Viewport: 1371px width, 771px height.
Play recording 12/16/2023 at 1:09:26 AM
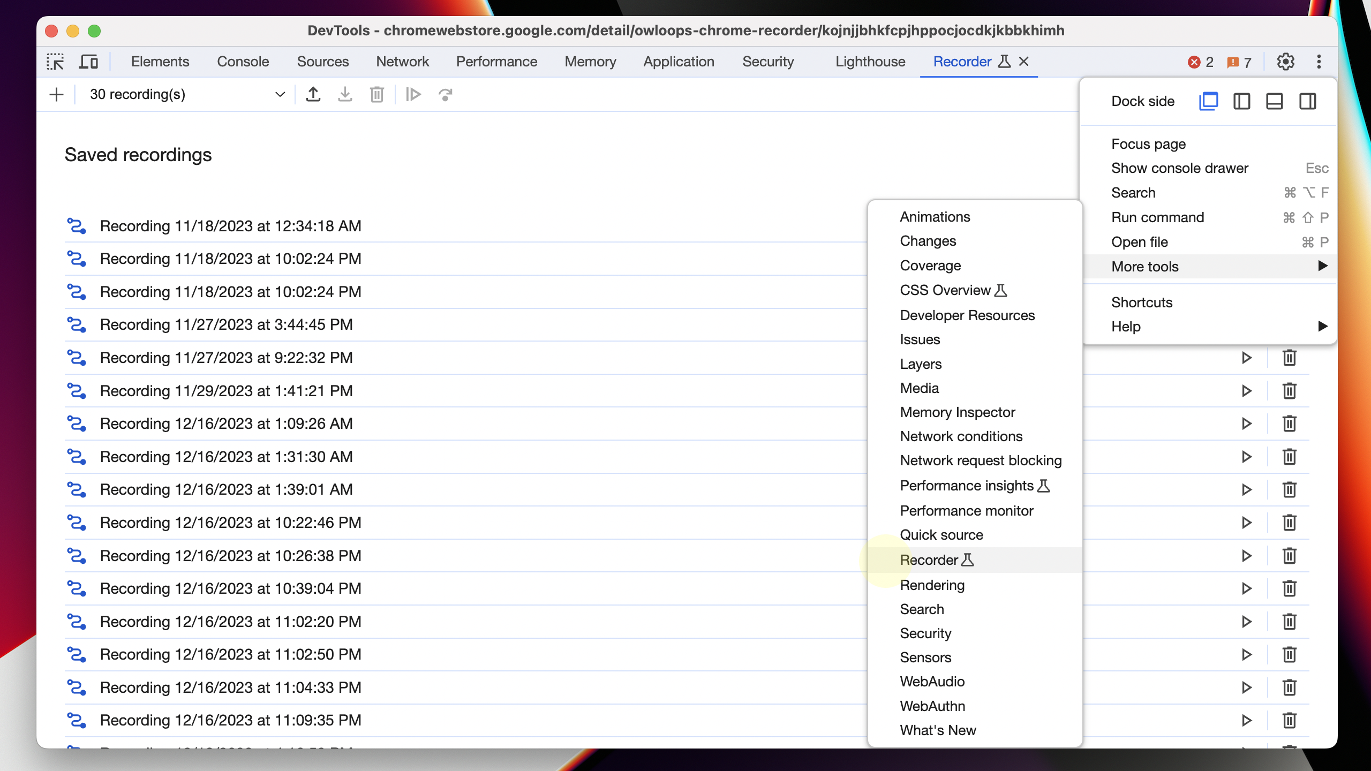coord(1247,424)
